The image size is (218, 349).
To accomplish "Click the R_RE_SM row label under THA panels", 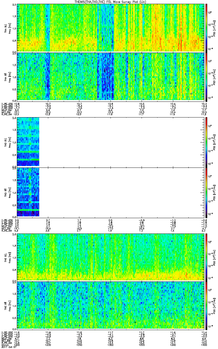I will pyautogui.click(x=6, y=114).
